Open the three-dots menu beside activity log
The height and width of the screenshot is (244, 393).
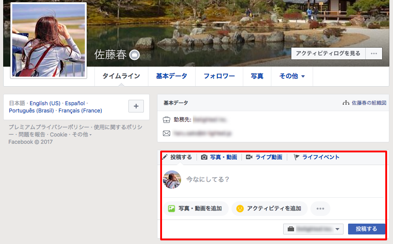[373, 54]
